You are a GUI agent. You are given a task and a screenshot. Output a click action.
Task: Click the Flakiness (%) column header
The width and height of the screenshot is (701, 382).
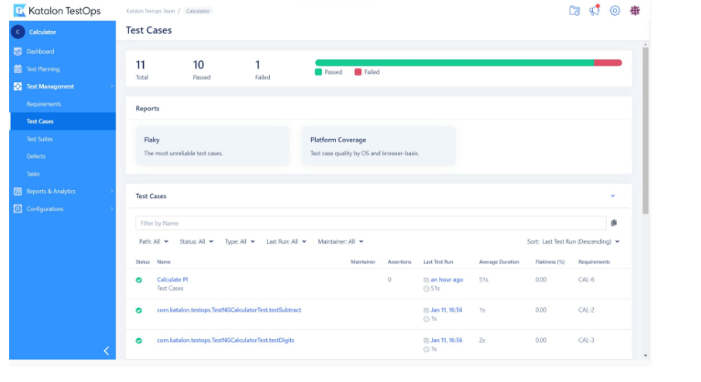point(550,262)
